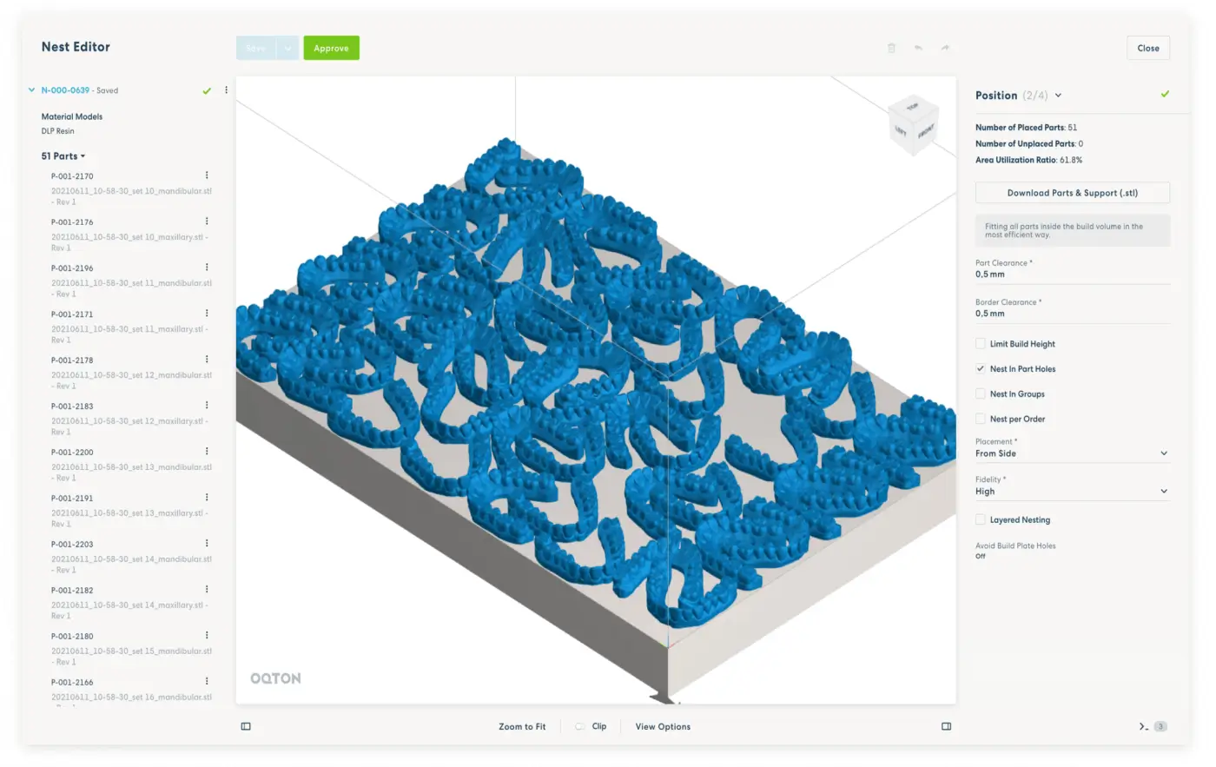1216x767 pixels.
Task: Uncheck Nest In Part Holes
Action: point(981,369)
